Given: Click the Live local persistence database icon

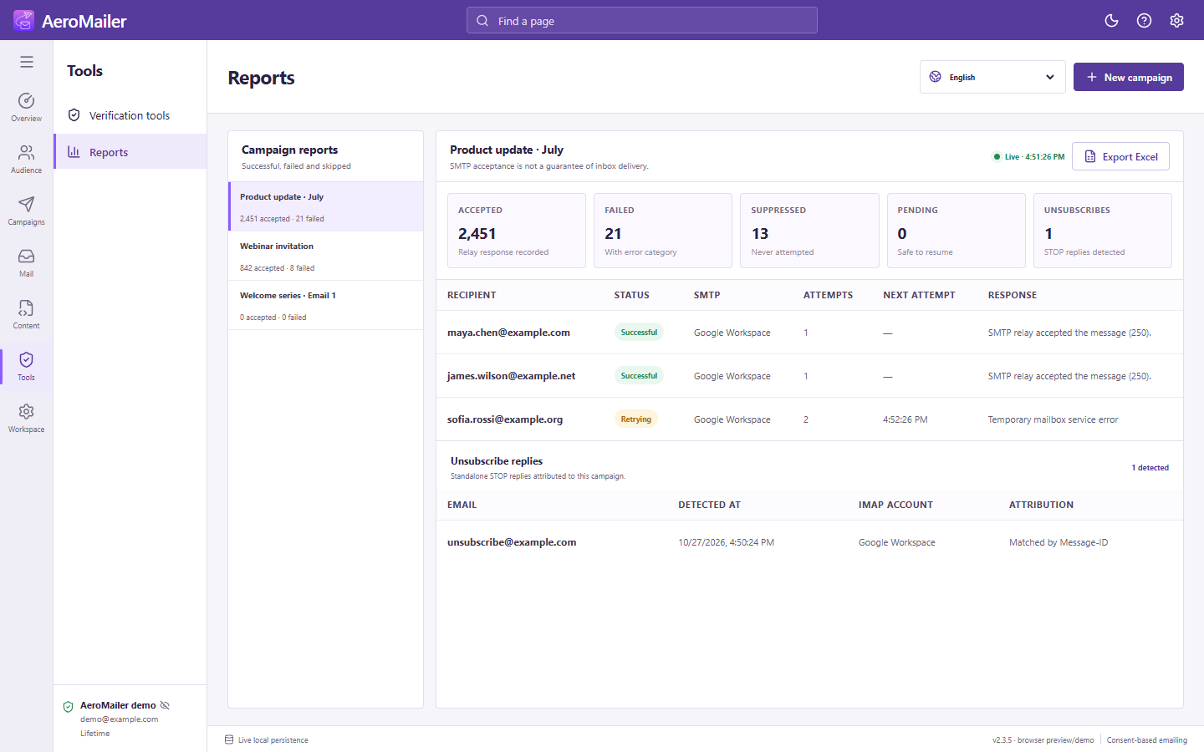Looking at the screenshot, I should point(229,739).
